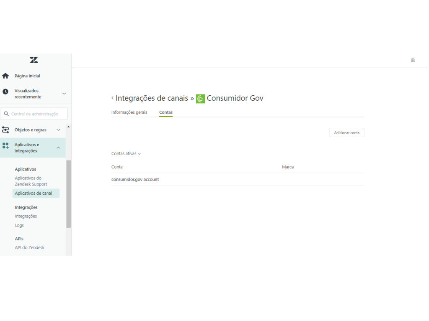429x321 pixels.
Task: Open the Contas ativas filter dropdown
Action: point(126,153)
